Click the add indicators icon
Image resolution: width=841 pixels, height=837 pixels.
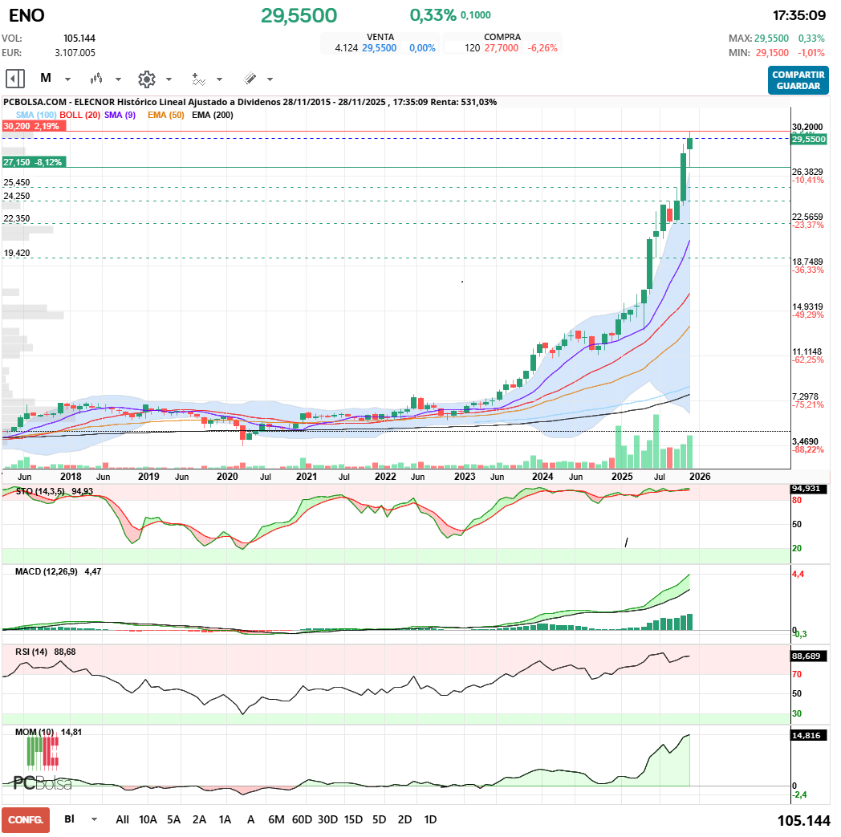(x=198, y=79)
